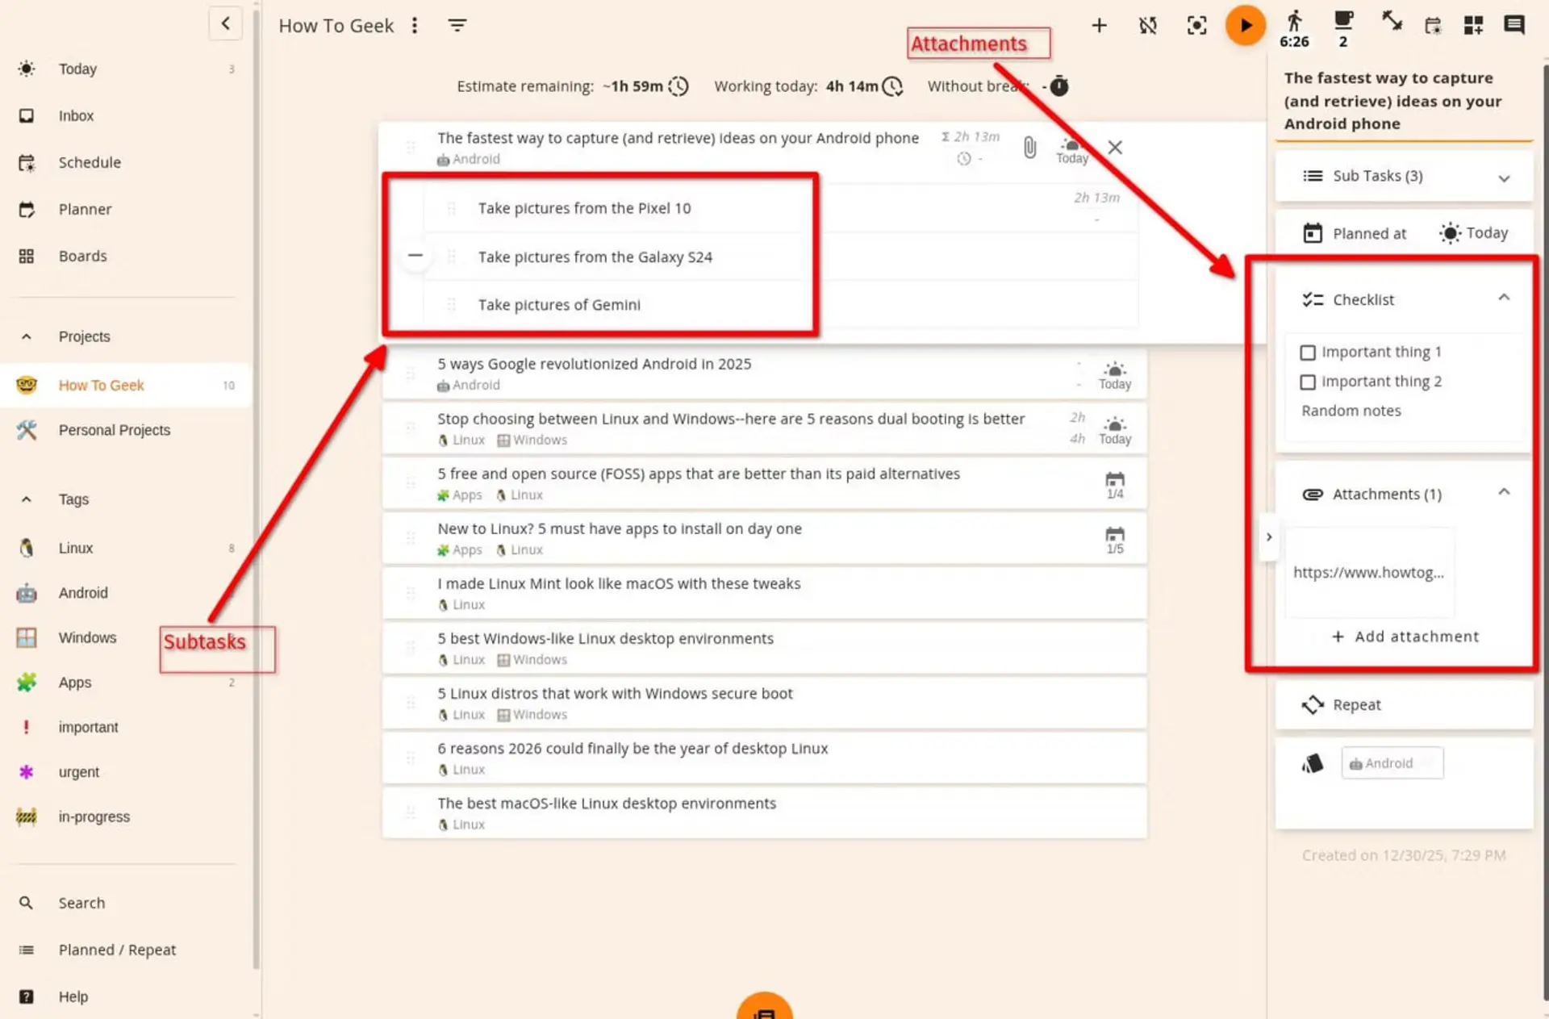The image size is (1549, 1019).
Task: Open subtask Take pictures of Gemini
Action: (559, 305)
